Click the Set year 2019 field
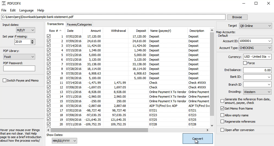 click(23, 42)
